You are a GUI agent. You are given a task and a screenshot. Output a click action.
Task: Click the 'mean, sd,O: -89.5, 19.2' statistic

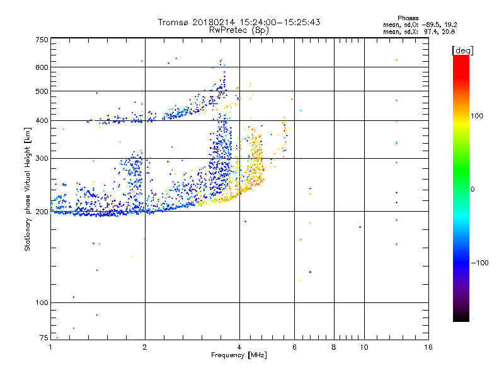(420, 25)
